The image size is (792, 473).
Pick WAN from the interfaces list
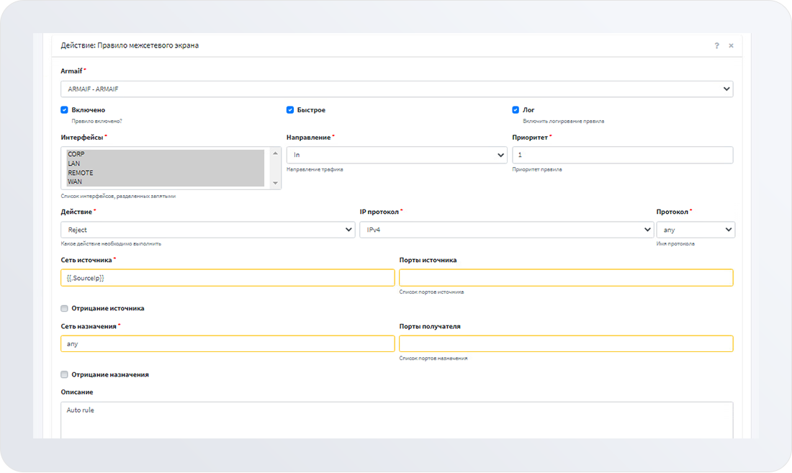75,182
